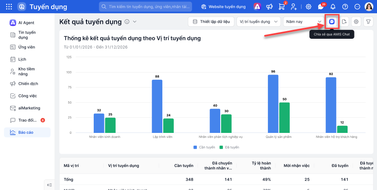377x190 pixels.
Task: Open Website tuyển dụng link
Action: 223,7
